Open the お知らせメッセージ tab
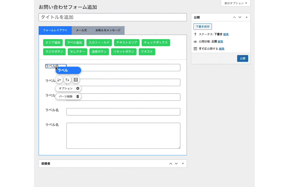The image size is (289, 187). 108,30
